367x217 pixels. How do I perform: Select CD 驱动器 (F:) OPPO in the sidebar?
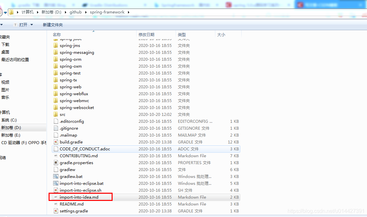tap(24, 142)
